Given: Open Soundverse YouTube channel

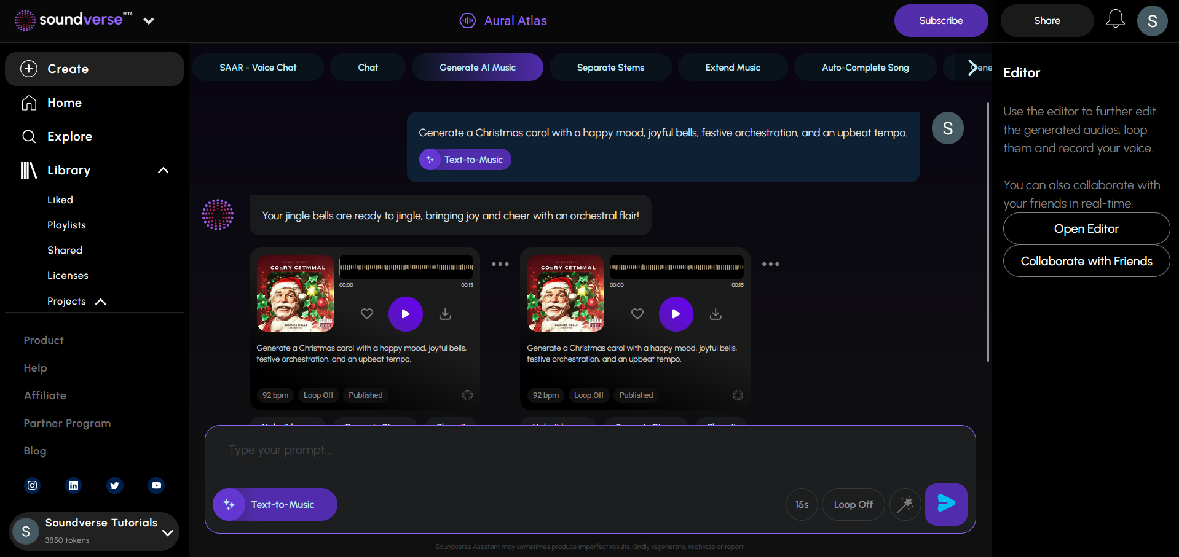Looking at the screenshot, I should [x=156, y=485].
